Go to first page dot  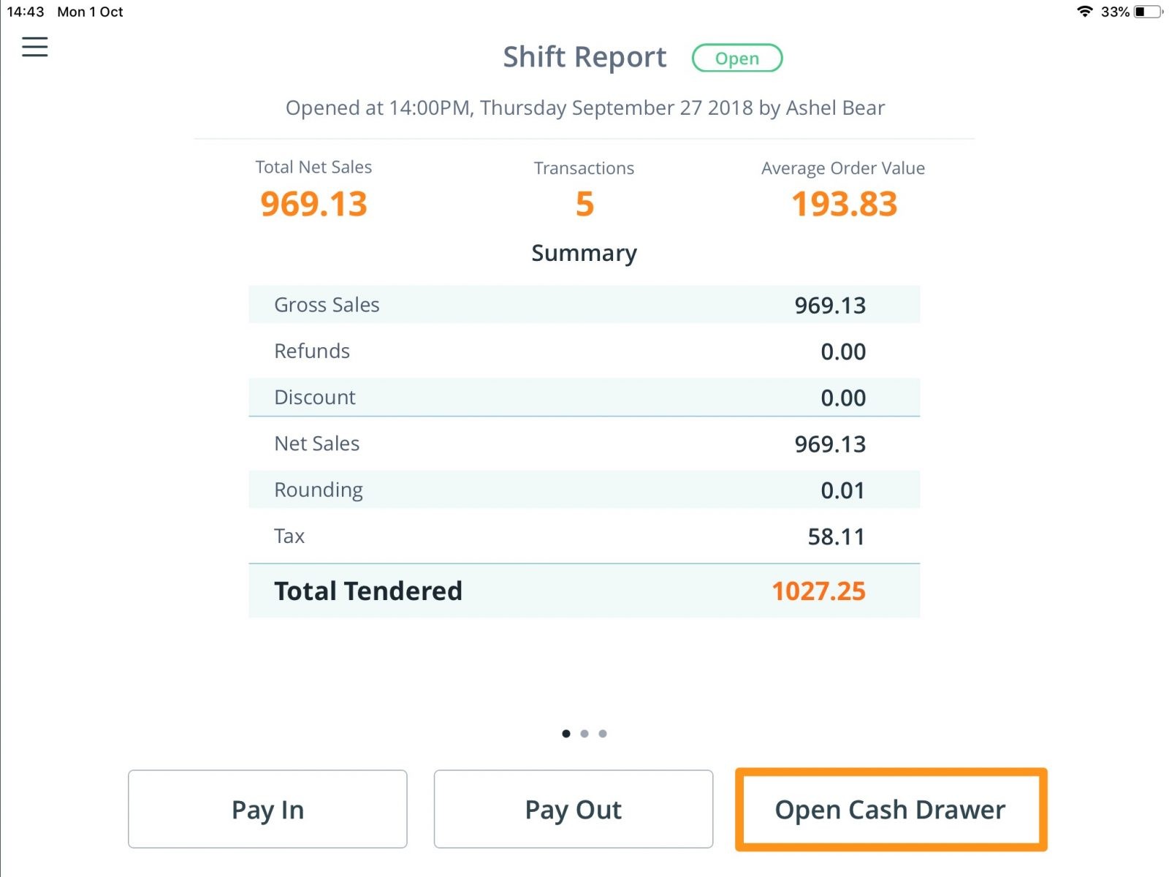566,734
